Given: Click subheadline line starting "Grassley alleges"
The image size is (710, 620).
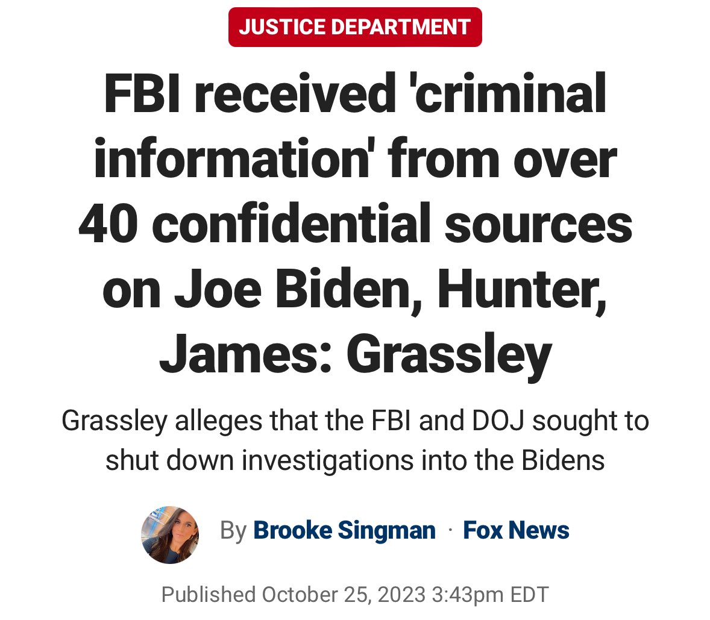Looking at the screenshot, I should pos(355,421).
